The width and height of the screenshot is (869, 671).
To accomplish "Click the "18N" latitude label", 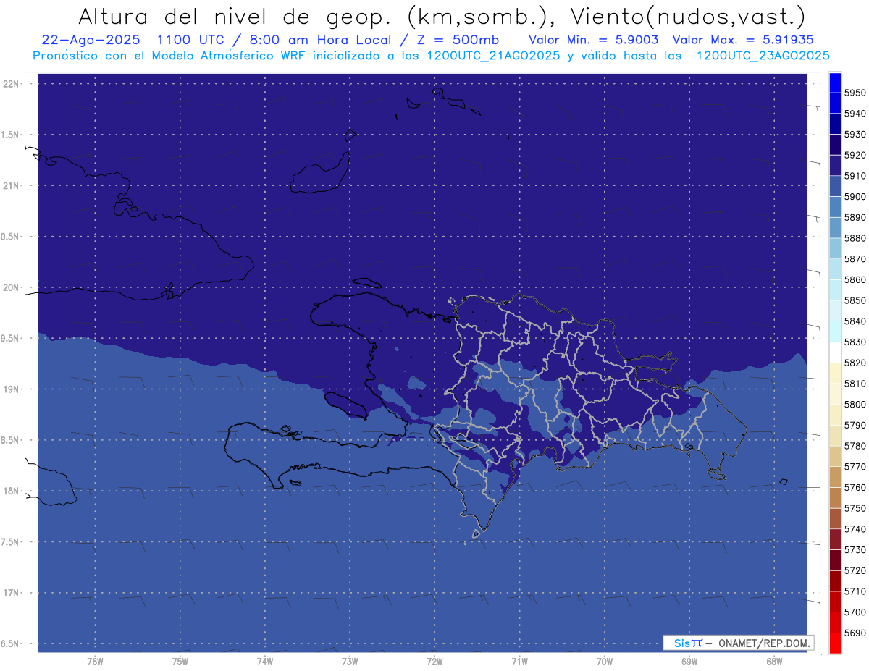I will click(12, 491).
